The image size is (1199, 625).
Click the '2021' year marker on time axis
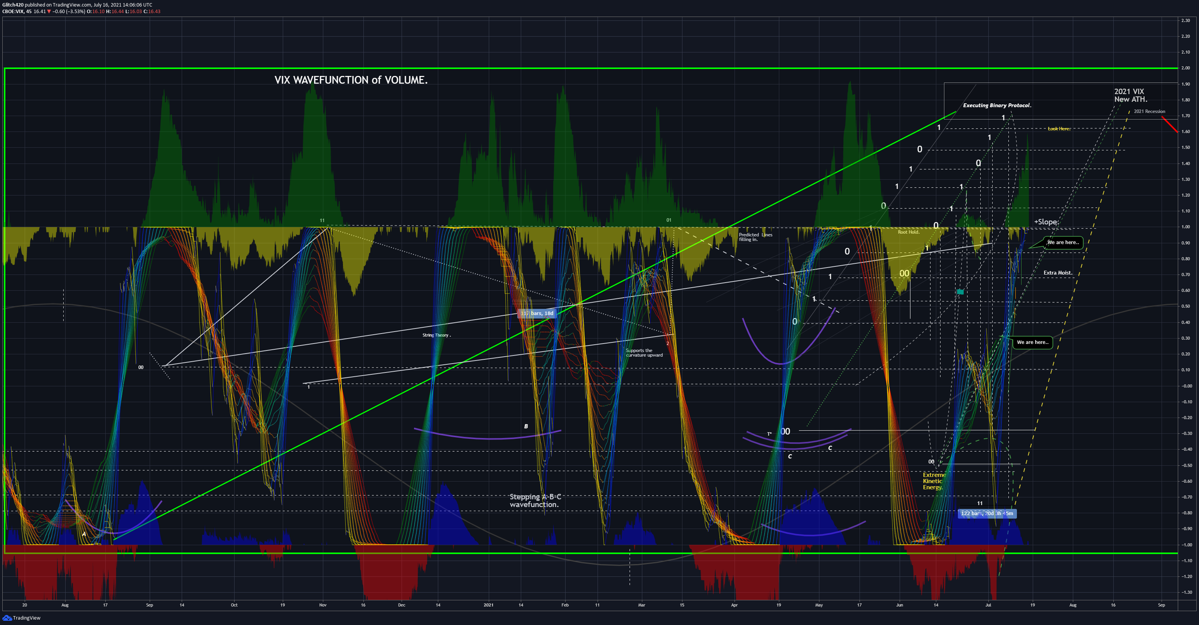(488, 605)
